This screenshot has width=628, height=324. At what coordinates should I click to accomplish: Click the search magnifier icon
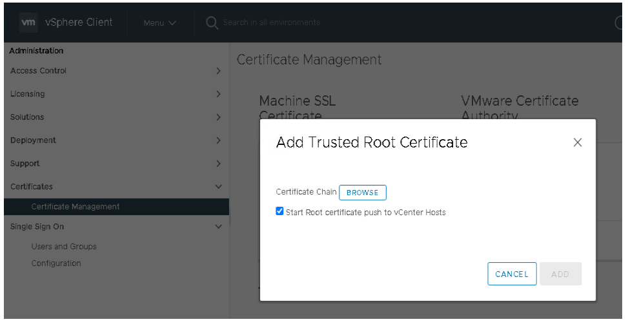click(212, 23)
